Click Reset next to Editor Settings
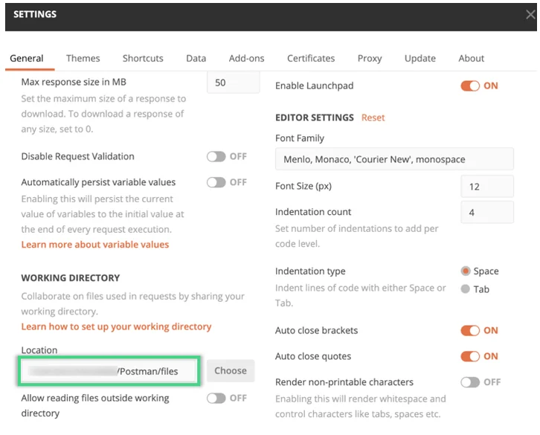 [x=373, y=117]
